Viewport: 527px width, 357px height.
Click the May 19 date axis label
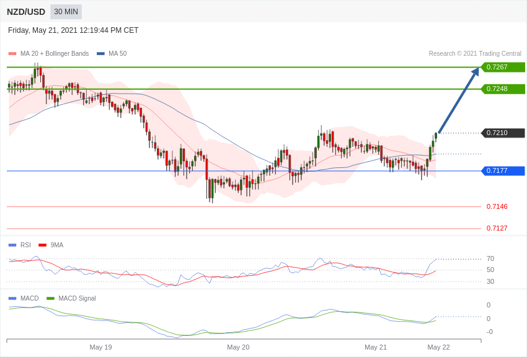click(x=100, y=347)
